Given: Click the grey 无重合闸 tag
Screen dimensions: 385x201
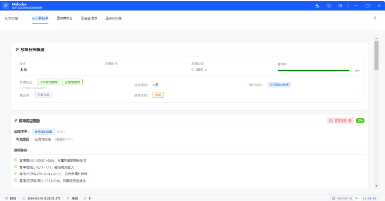Looking at the screenshot, I should pos(43,95).
